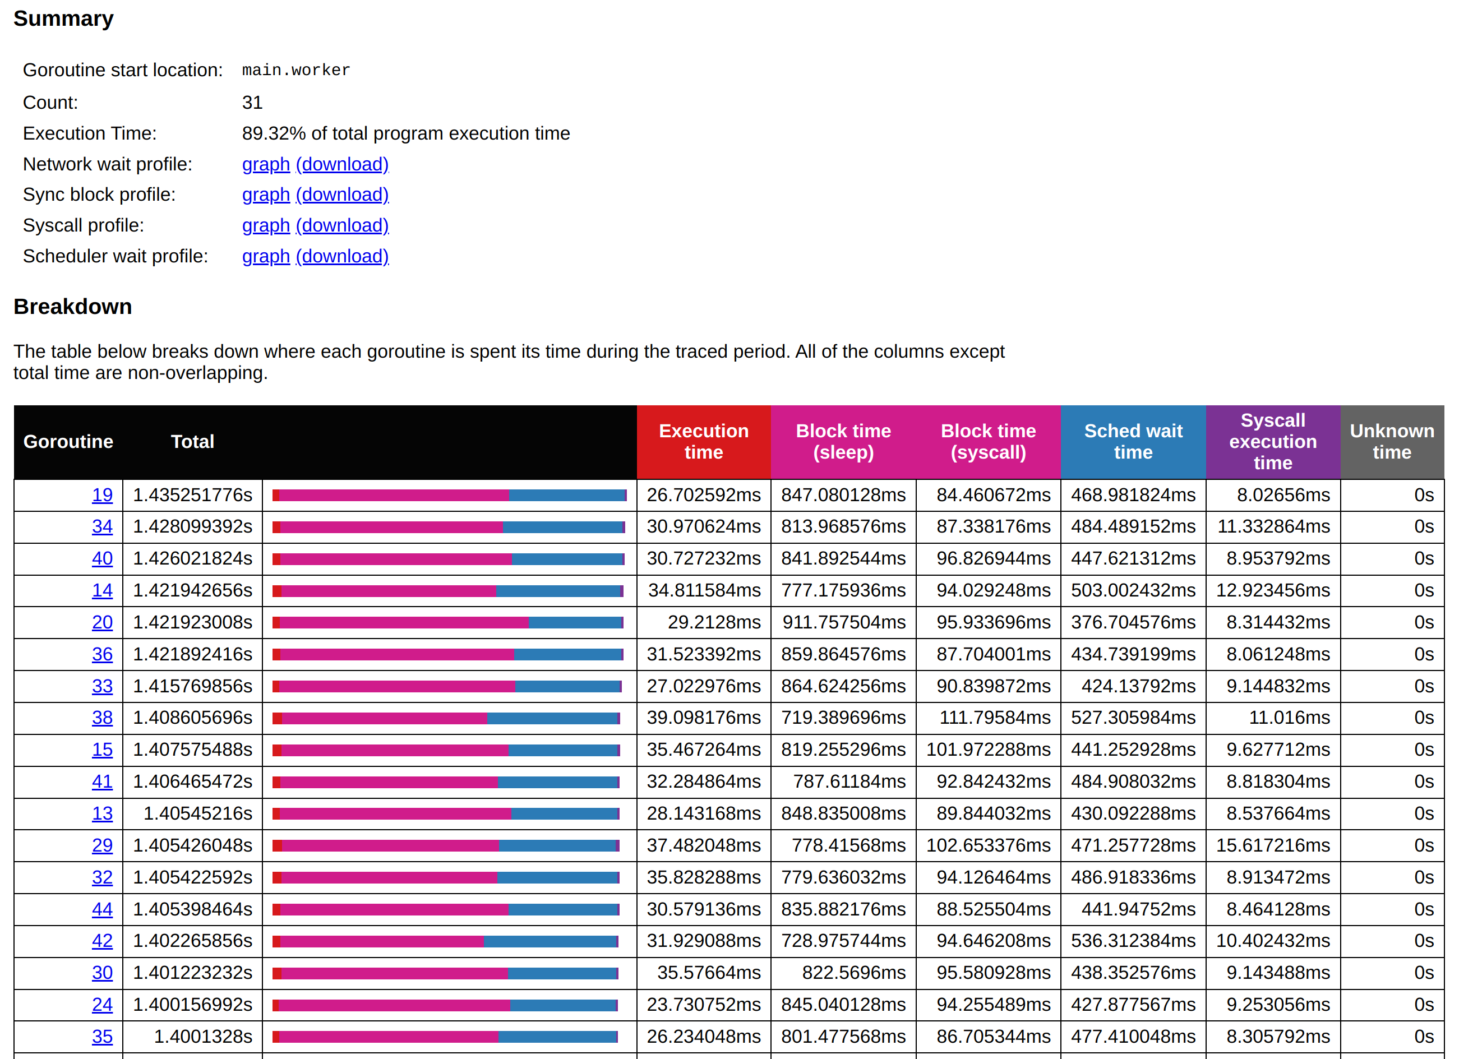Open goroutine 35 details link
The width and height of the screenshot is (1459, 1059).
coord(101,1037)
